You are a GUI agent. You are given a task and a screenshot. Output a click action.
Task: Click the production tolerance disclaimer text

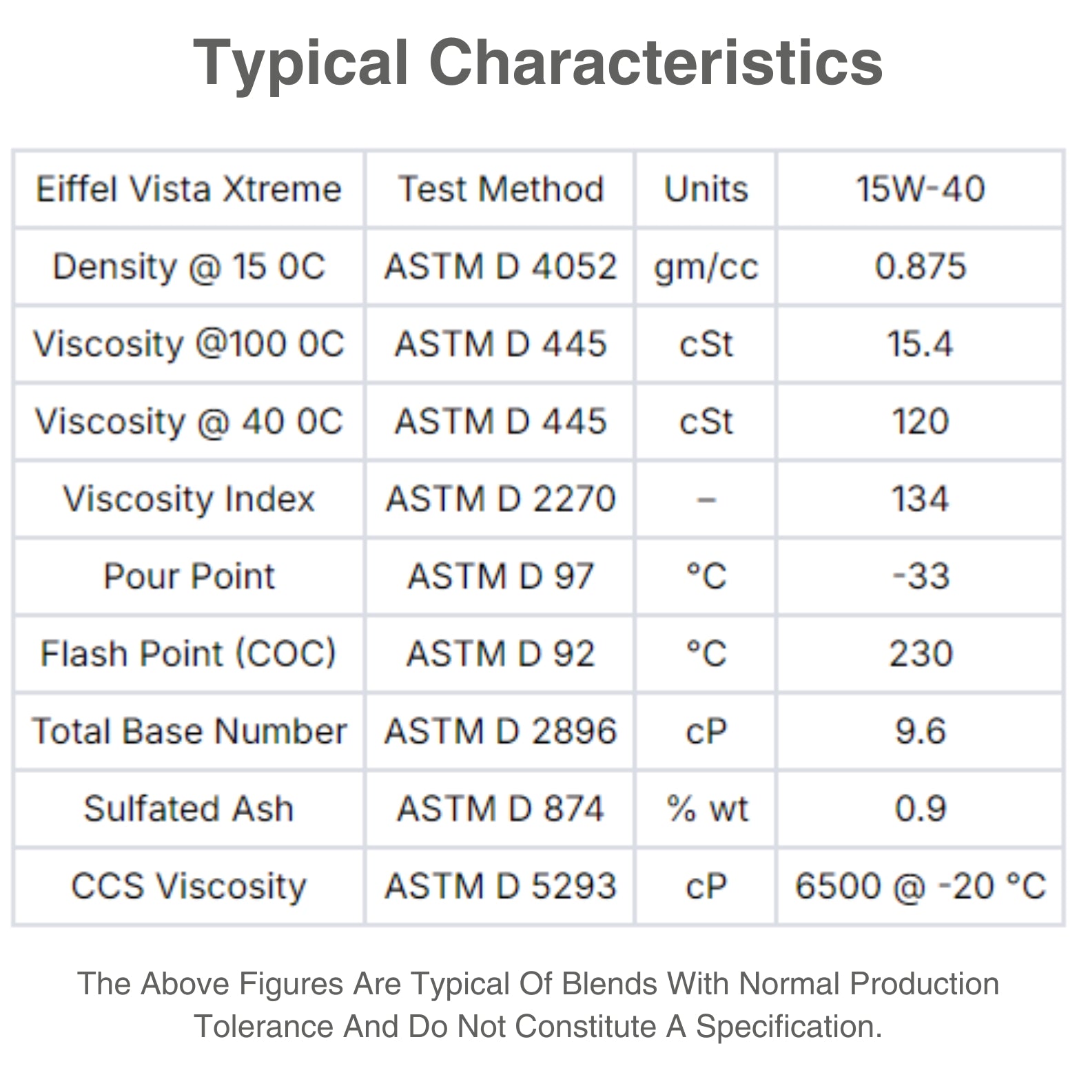[x=537, y=1005]
